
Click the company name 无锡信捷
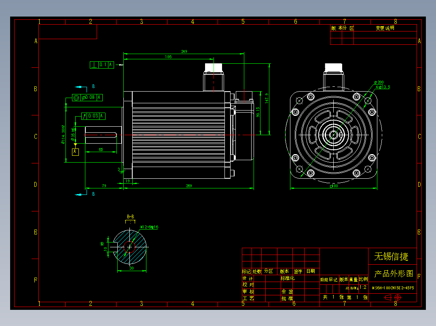(x=391, y=256)
